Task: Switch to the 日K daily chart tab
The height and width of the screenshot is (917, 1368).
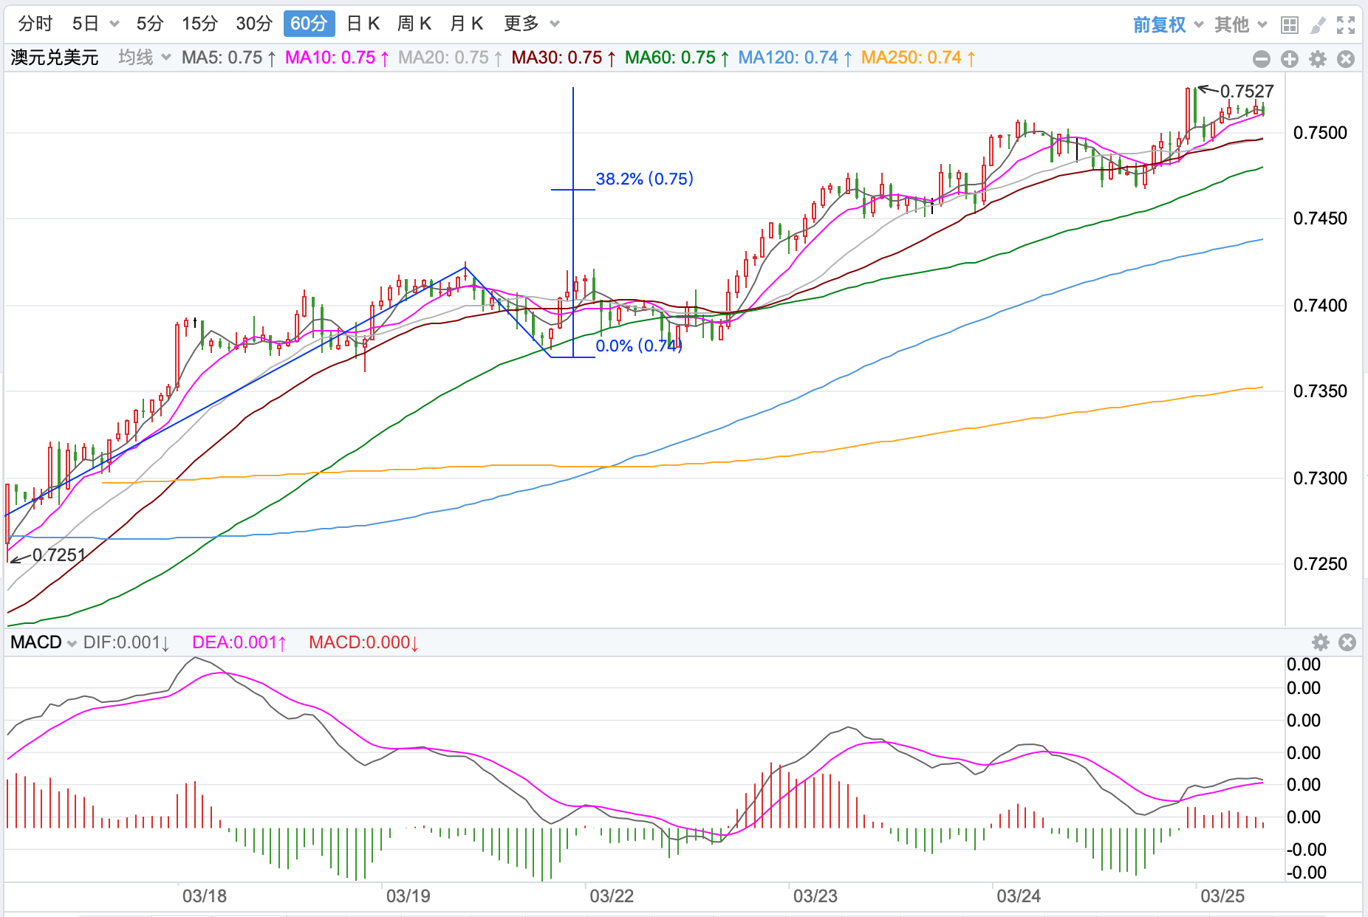Action: click(x=363, y=24)
